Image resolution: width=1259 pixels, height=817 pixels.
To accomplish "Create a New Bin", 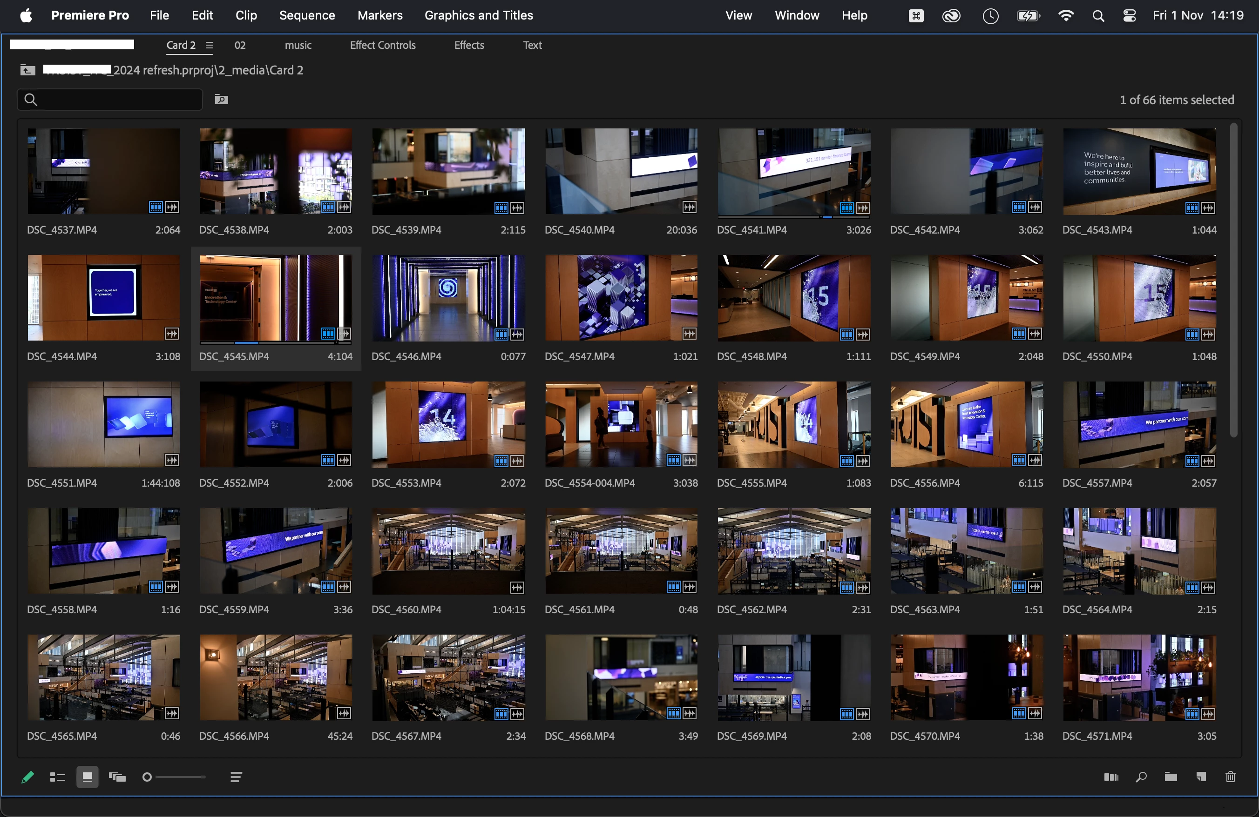I will click(x=1171, y=777).
